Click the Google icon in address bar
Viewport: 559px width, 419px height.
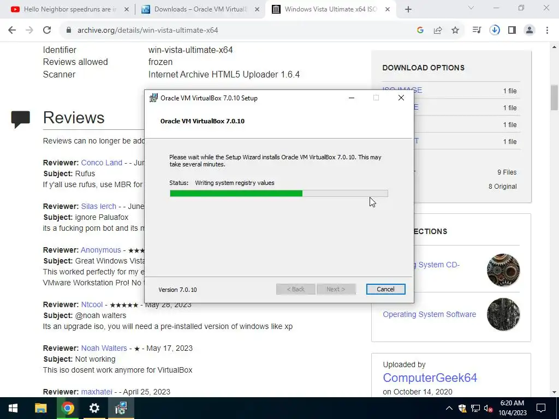click(420, 31)
